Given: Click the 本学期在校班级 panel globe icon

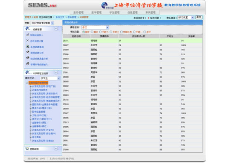Looking at the screenshot, I should click(x=27, y=73).
